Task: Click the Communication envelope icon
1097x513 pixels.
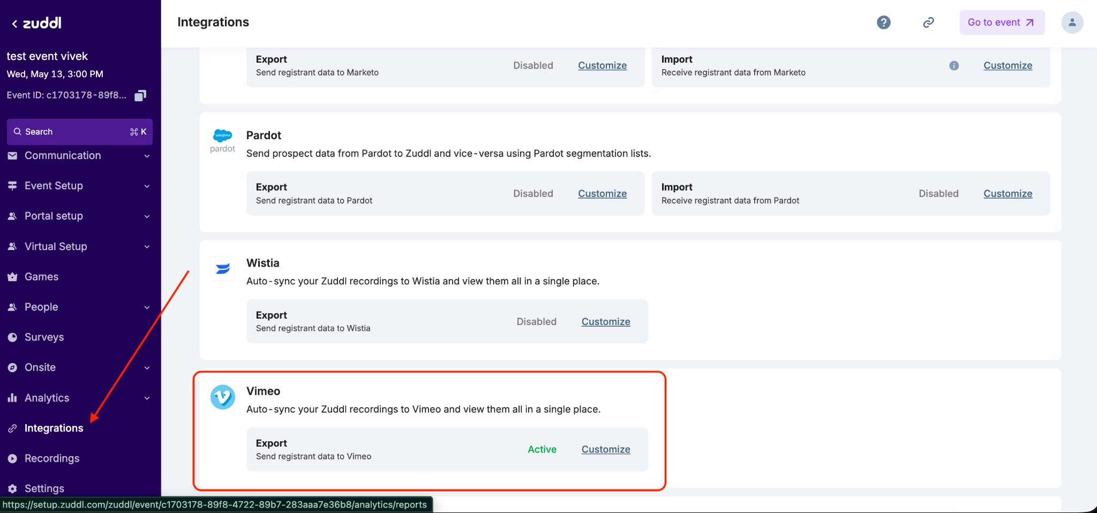Action: pyautogui.click(x=12, y=155)
